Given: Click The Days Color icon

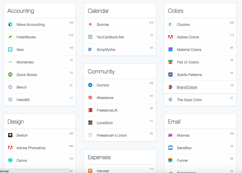Looking at the screenshot, I should click(x=170, y=100).
